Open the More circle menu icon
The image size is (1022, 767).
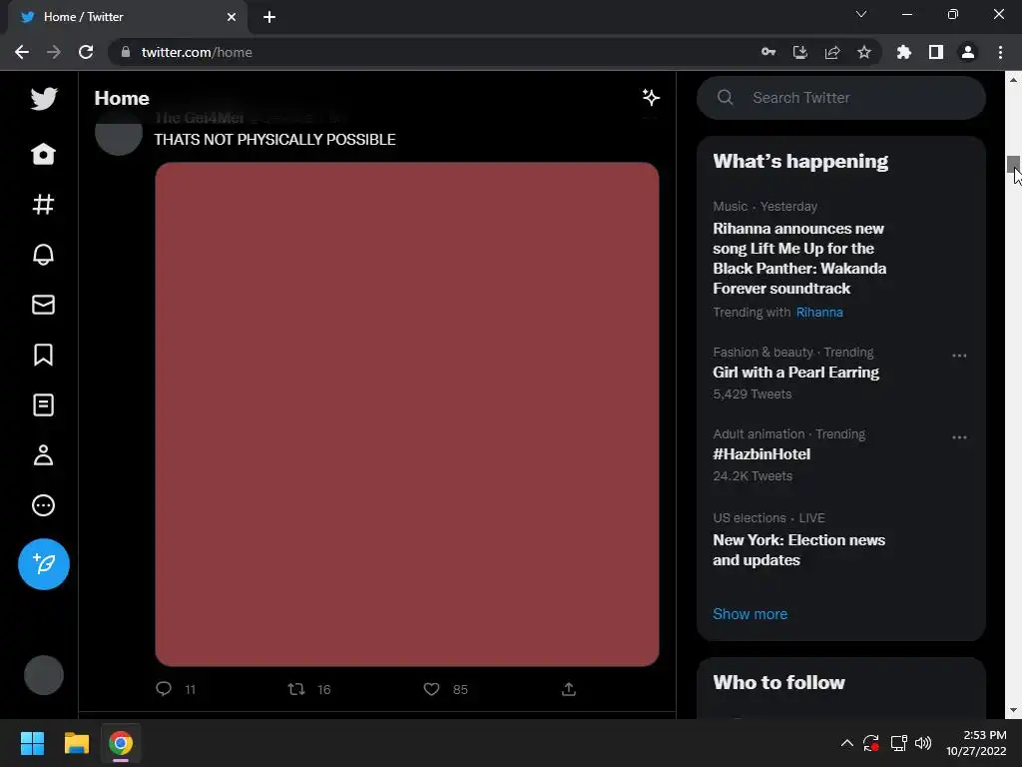point(44,505)
